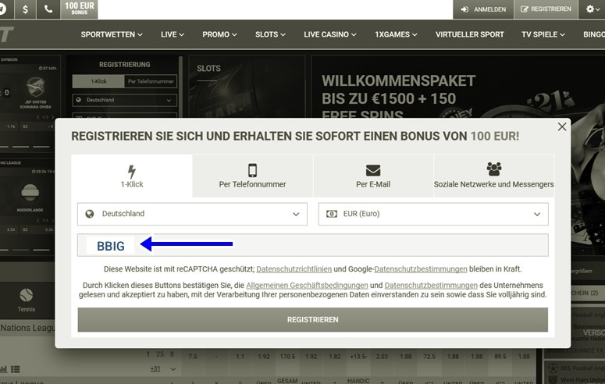Click the banknote icon in currency field
Viewport: 605px width, 384px height.
click(x=332, y=214)
